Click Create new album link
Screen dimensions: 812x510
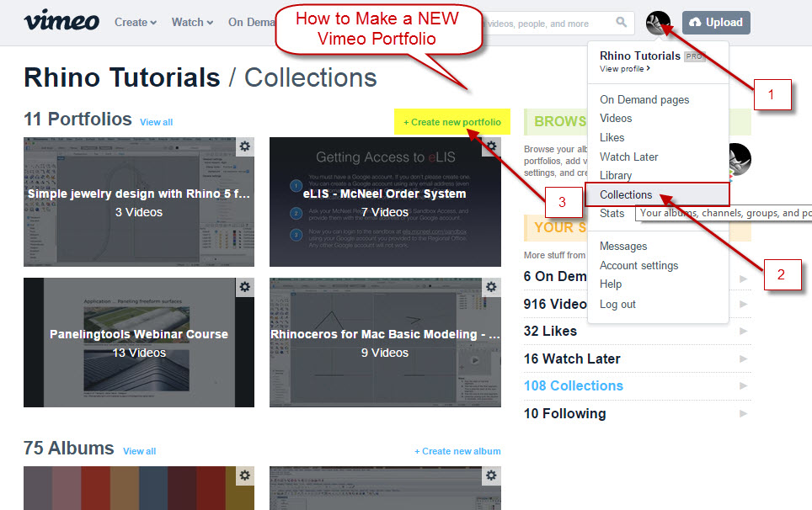[x=457, y=451]
